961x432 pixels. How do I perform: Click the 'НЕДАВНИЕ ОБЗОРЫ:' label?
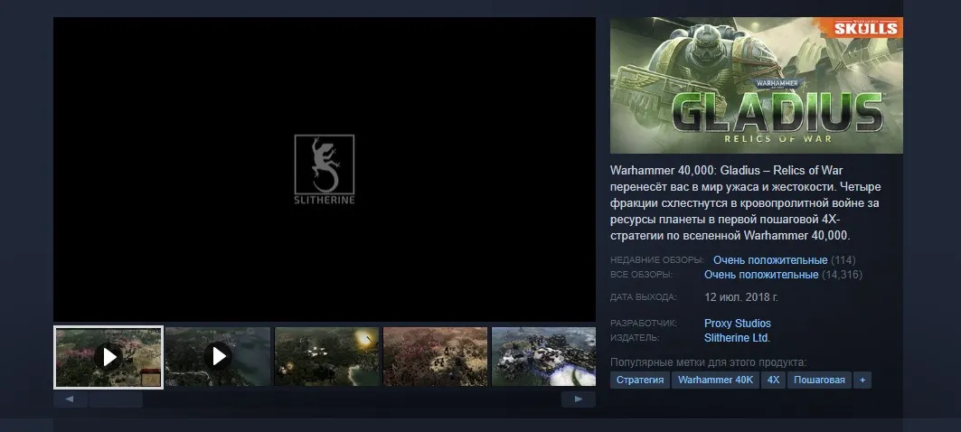tap(657, 260)
